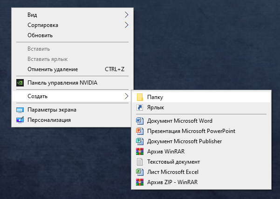Create Документ Microsoft Publisher
This screenshot has width=280, height=199.
201,141
